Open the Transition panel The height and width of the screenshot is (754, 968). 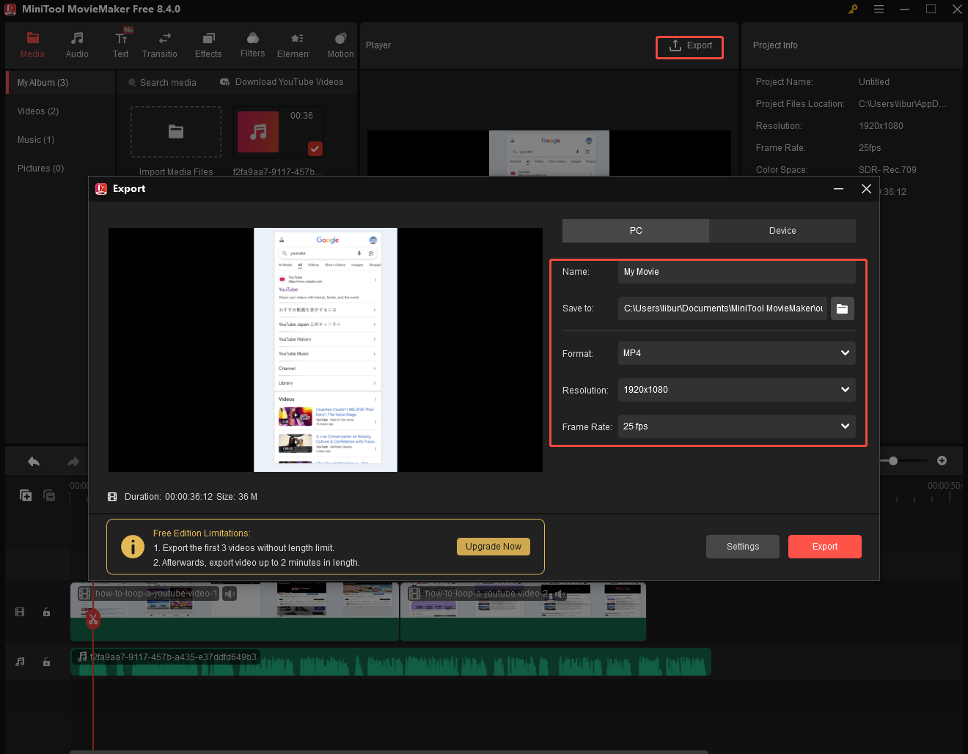(160, 44)
